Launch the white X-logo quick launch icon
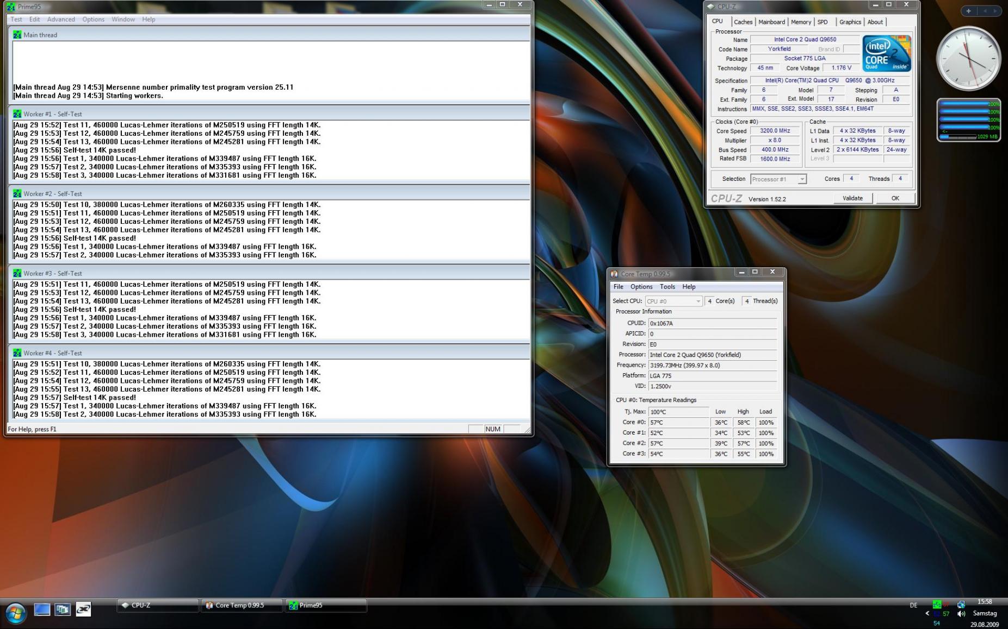 tap(83, 609)
